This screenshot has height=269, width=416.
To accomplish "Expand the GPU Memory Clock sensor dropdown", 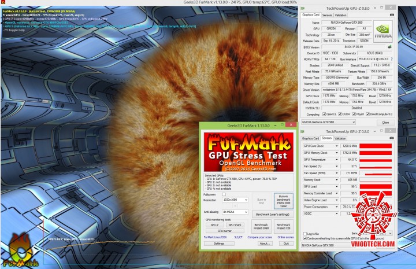I will coord(337,153).
